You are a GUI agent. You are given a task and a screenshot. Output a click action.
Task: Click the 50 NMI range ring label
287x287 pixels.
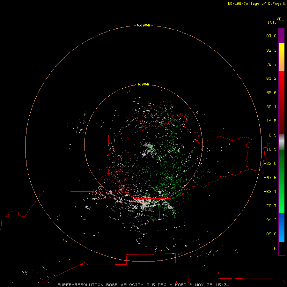143,84
